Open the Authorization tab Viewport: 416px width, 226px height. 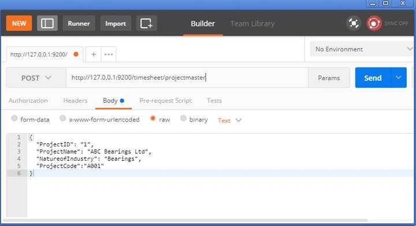pos(28,100)
